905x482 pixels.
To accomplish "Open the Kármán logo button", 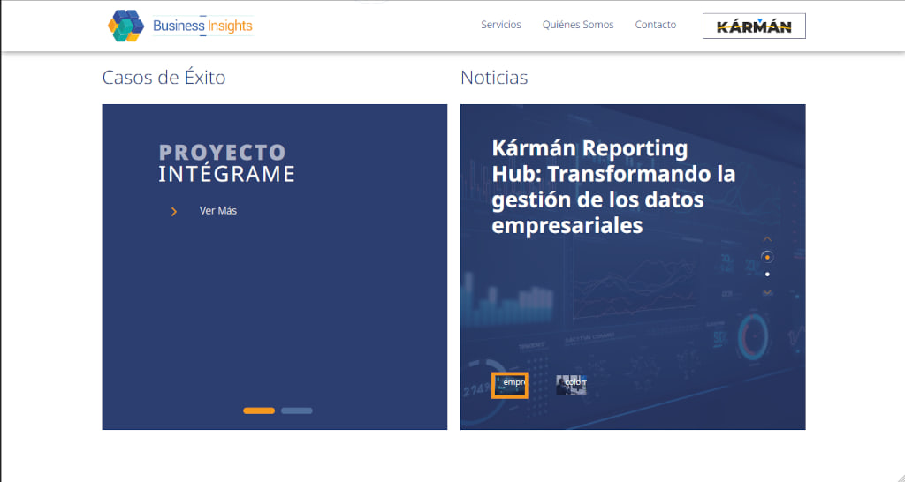I will pos(753,26).
